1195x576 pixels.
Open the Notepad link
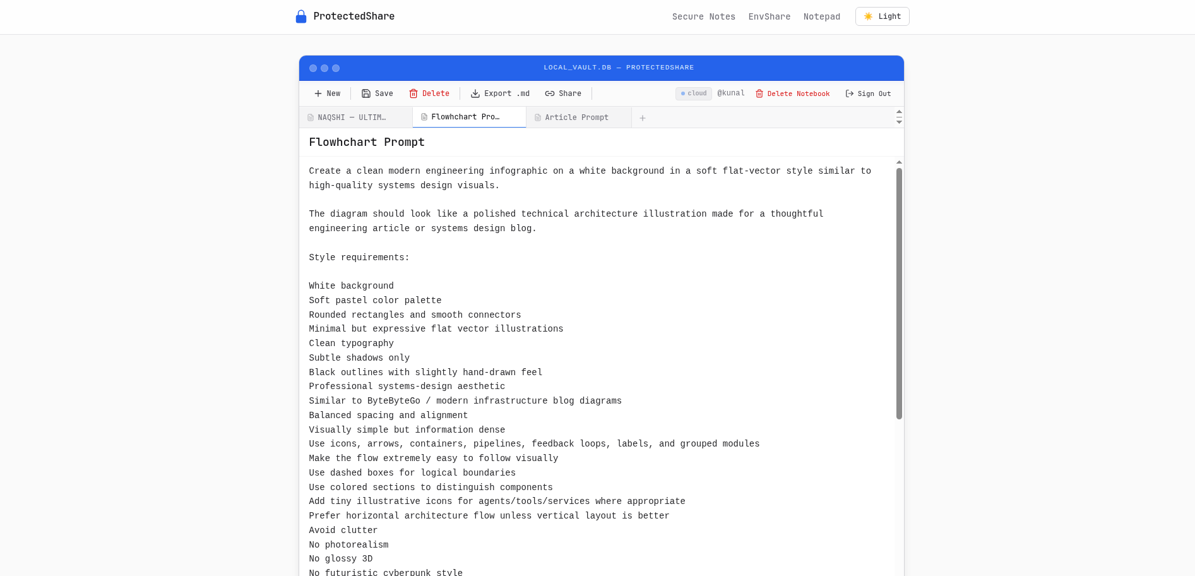[x=821, y=16]
